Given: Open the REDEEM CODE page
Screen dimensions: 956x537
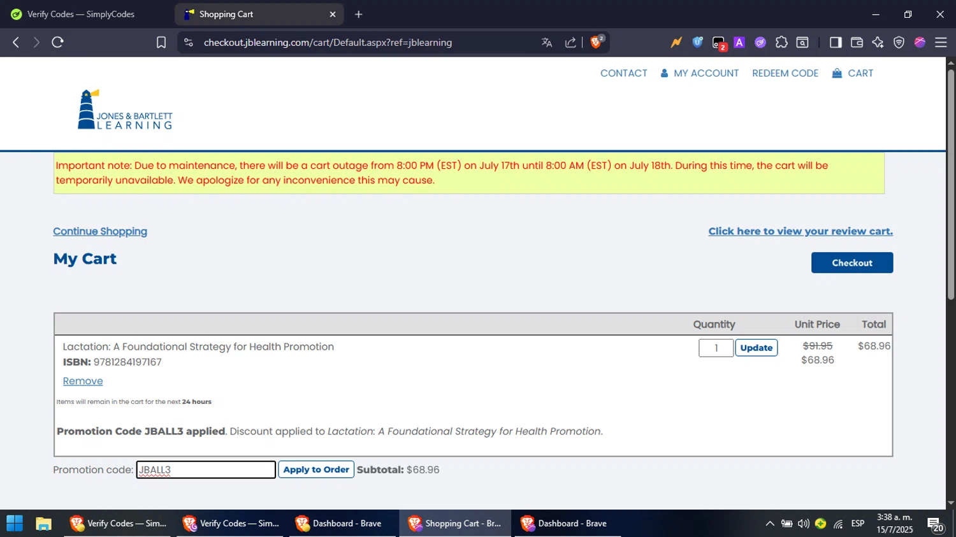Looking at the screenshot, I should click(x=785, y=73).
